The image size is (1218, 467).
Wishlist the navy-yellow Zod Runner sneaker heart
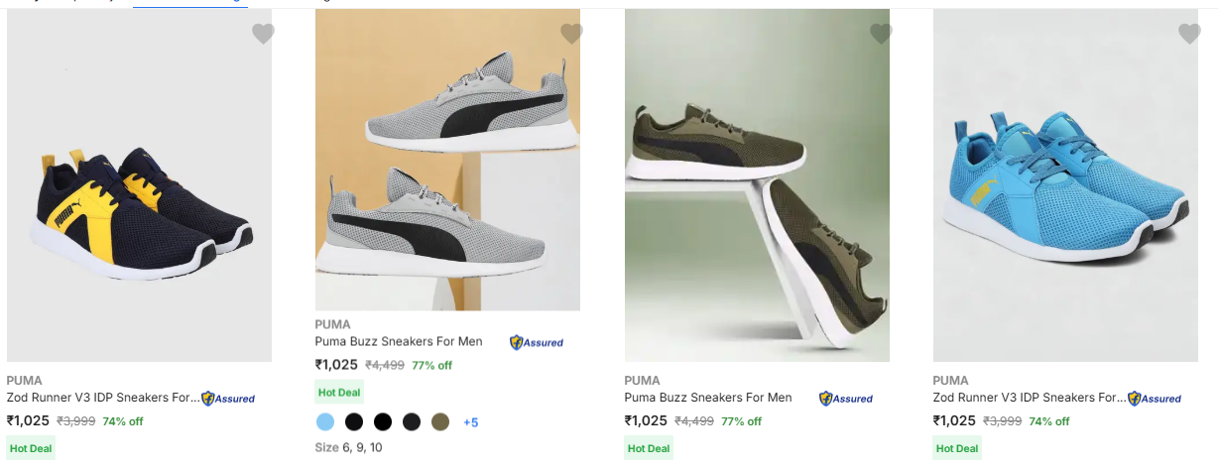tap(263, 35)
